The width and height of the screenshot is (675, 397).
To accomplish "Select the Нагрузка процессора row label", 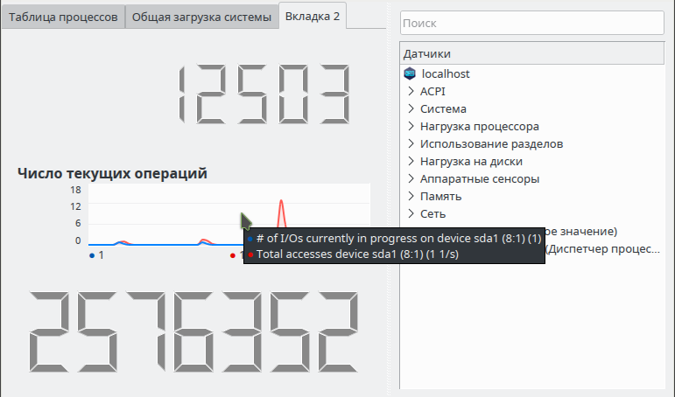I will 479,127.
